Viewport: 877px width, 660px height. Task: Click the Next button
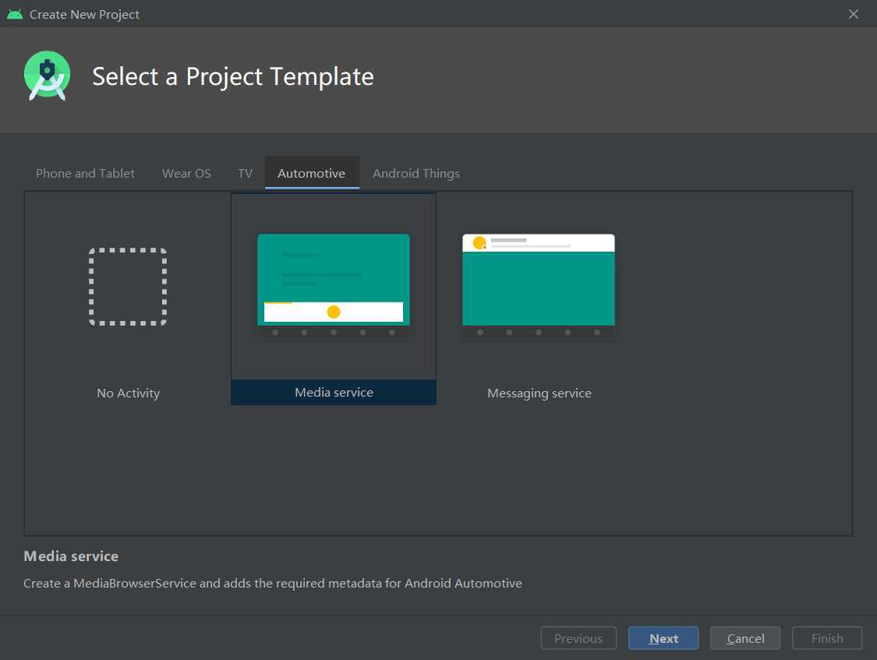tap(663, 638)
